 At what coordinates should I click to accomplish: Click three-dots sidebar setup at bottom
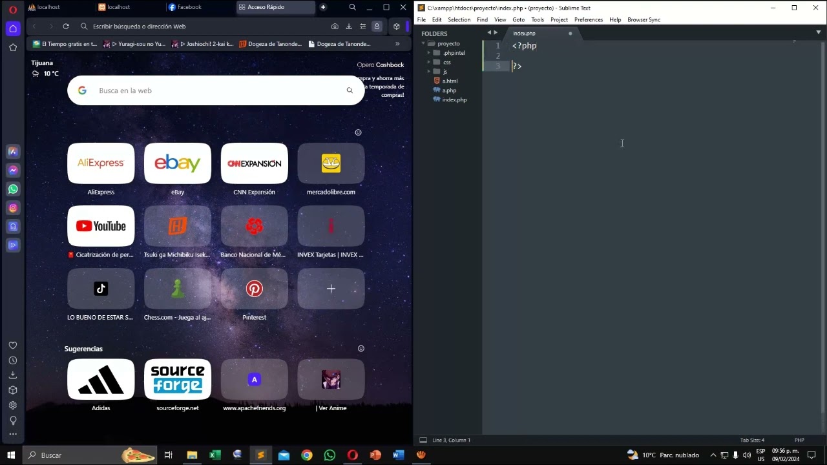click(13, 435)
